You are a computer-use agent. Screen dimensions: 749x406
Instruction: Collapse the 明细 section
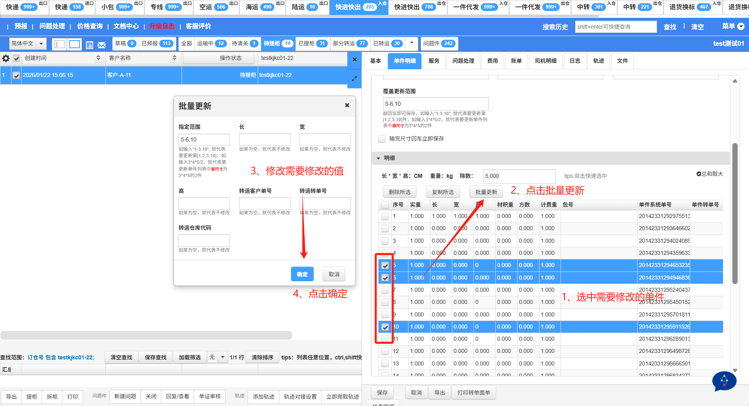379,158
